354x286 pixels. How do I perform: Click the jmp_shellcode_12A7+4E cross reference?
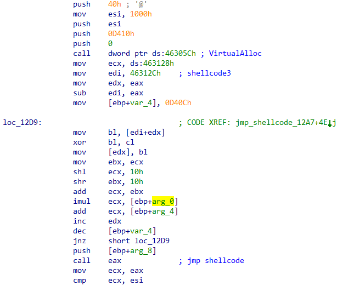click(282, 123)
